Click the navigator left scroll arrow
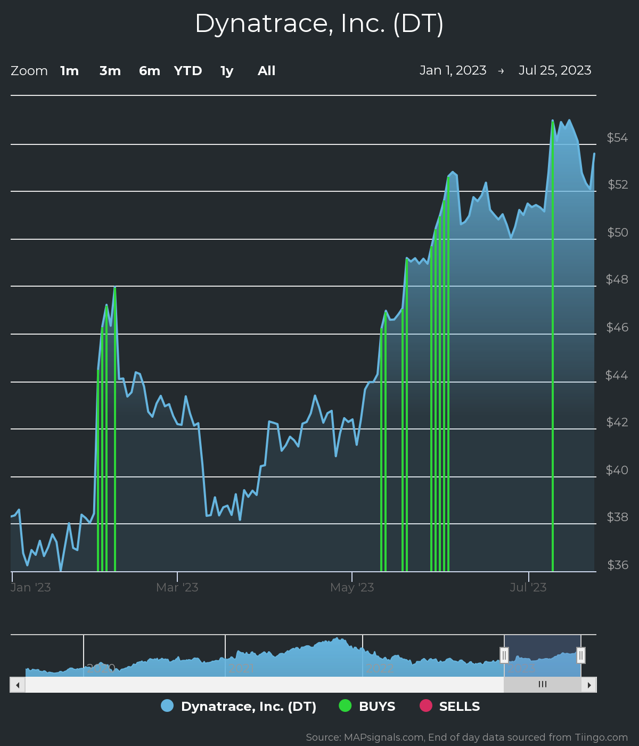The width and height of the screenshot is (639, 746). [x=18, y=685]
